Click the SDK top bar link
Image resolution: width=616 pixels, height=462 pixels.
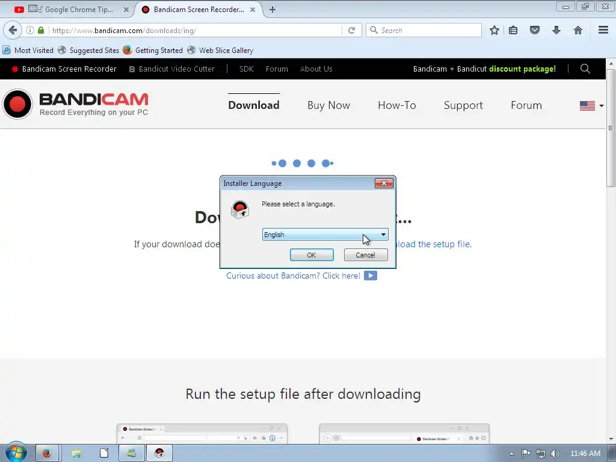click(246, 69)
